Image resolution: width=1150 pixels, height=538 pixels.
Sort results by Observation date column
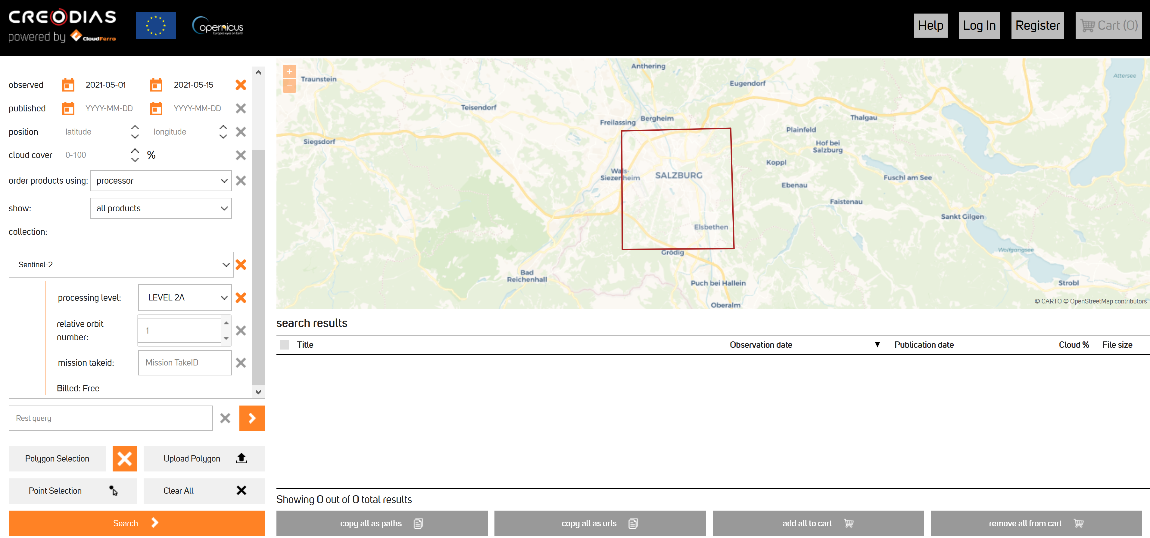pos(761,345)
